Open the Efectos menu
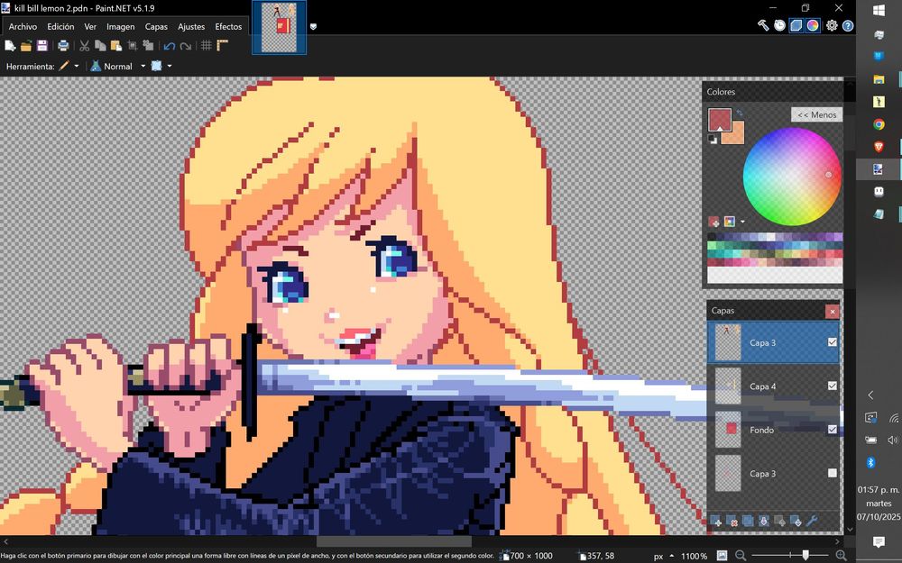 pos(228,26)
